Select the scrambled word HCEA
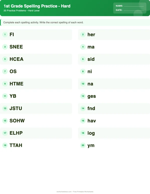Image resolution: width=150 pixels, height=194 pixels. (x=16, y=59)
